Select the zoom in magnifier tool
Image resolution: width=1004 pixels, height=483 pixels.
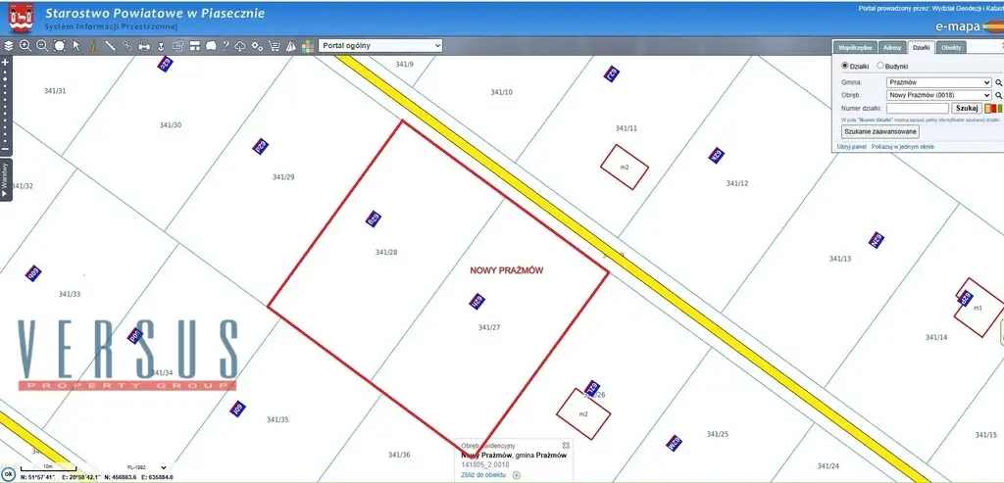click(x=25, y=45)
